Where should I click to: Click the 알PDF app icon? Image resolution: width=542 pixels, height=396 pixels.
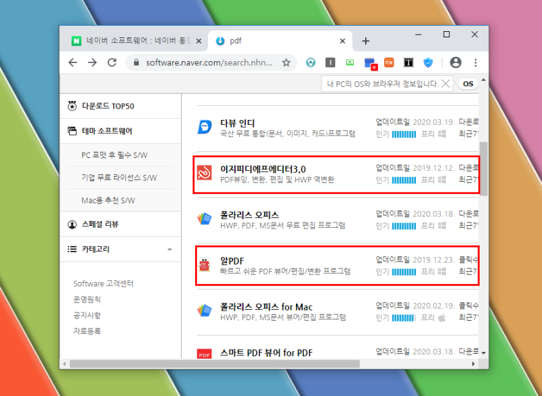pos(205,265)
